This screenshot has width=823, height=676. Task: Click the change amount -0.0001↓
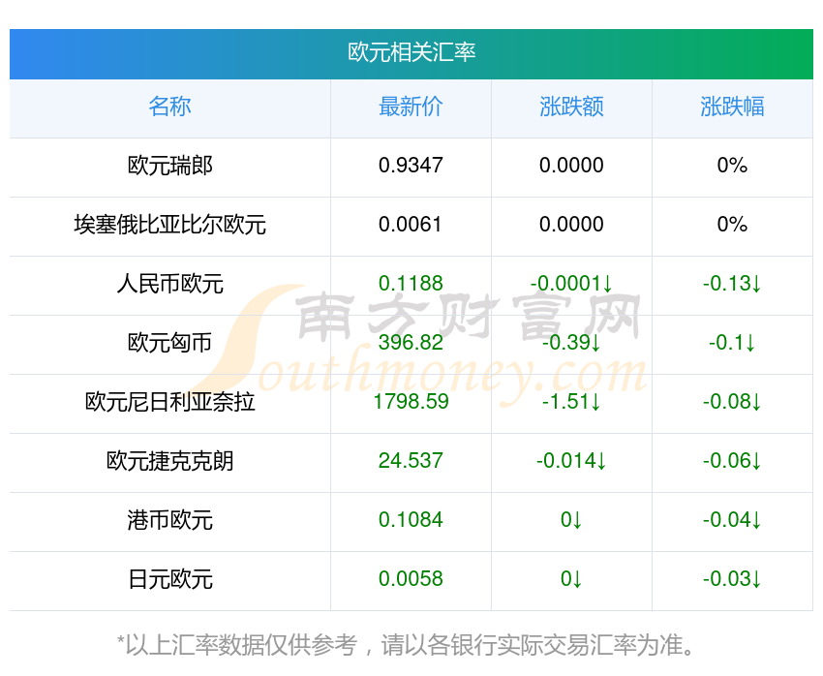pyautogui.click(x=571, y=284)
